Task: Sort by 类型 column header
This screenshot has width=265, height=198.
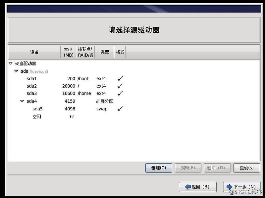Action: tap(105, 52)
